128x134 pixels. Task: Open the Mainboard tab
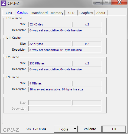point(40,13)
